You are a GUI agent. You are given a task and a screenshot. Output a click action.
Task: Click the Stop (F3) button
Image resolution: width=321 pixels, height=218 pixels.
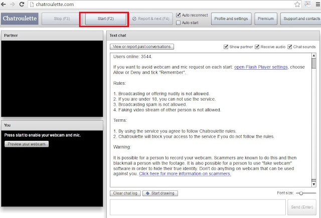point(62,19)
